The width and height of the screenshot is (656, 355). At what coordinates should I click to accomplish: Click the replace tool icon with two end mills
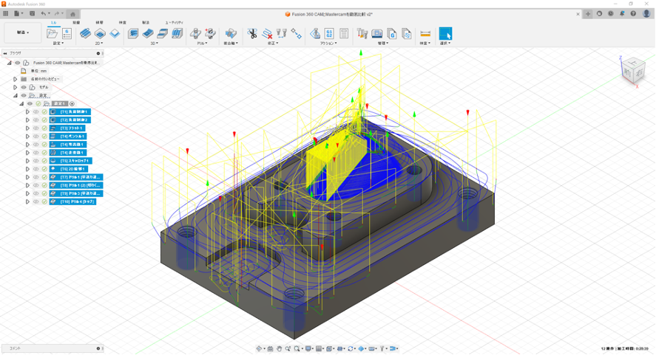click(282, 33)
